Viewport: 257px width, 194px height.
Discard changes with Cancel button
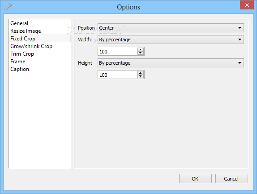click(x=231, y=179)
